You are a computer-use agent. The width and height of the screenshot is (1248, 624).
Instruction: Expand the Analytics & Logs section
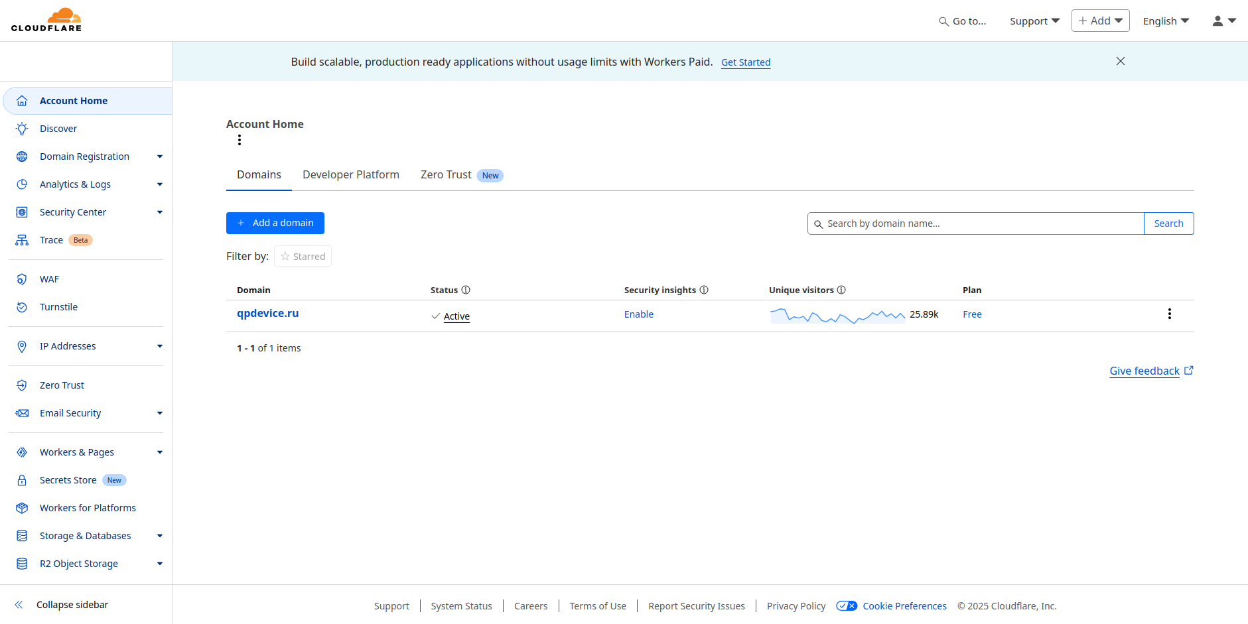coord(159,184)
